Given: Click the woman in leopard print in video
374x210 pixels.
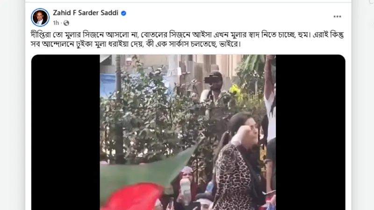Looking at the screenshot, I should pyautogui.click(x=238, y=162).
